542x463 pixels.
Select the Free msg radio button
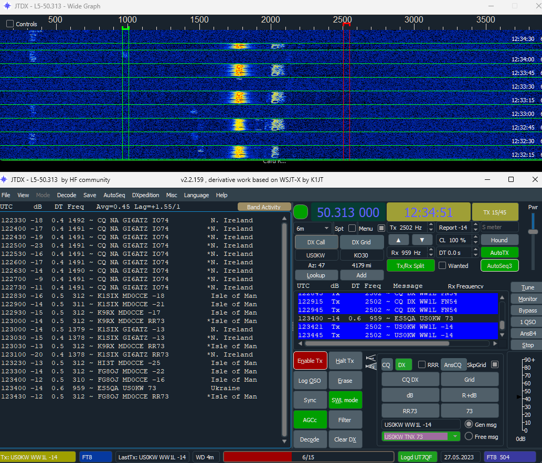tap(469, 436)
